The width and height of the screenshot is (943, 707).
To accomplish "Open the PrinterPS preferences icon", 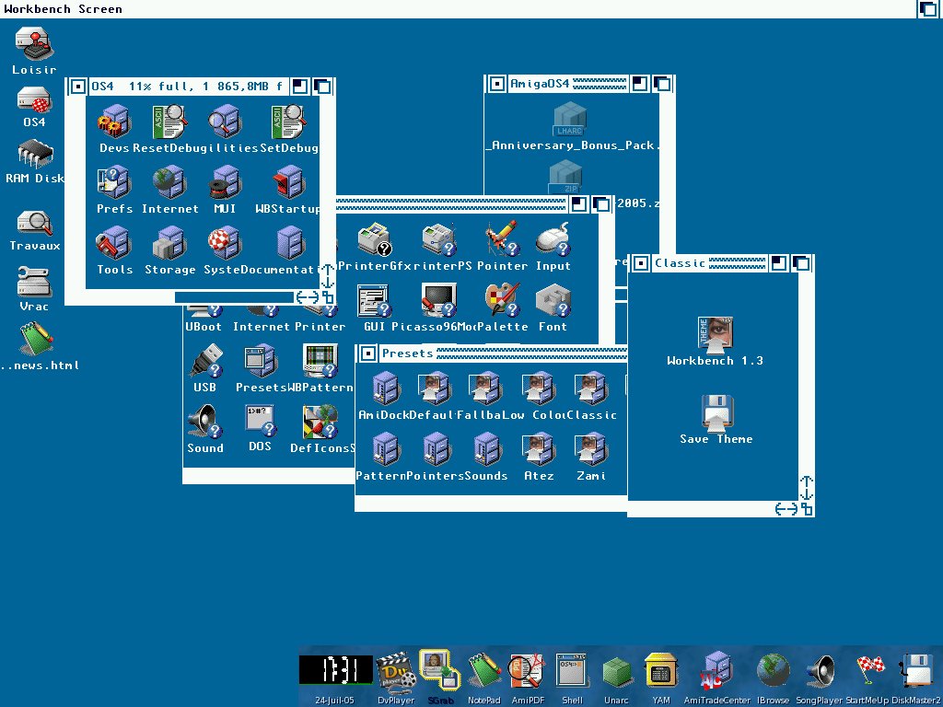I will click(x=439, y=239).
